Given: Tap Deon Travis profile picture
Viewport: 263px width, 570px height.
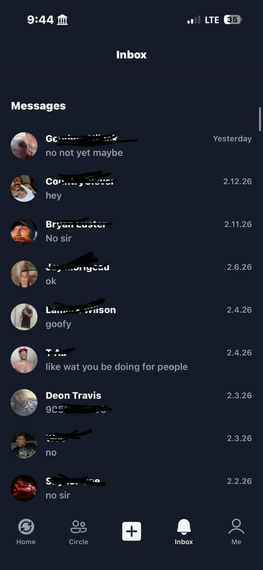Looking at the screenshot, I should click(24, 402).
